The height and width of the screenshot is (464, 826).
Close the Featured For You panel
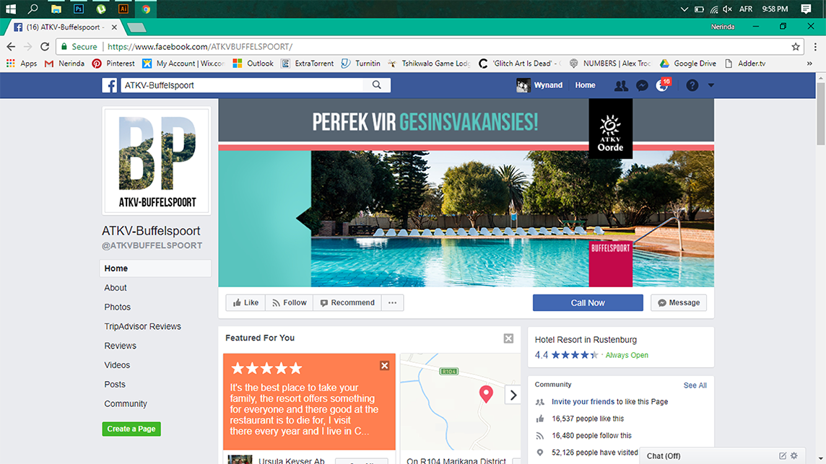click(508, 338)
